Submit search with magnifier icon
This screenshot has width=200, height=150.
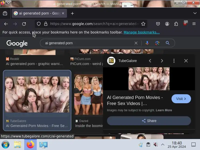(x=167, y=43)
